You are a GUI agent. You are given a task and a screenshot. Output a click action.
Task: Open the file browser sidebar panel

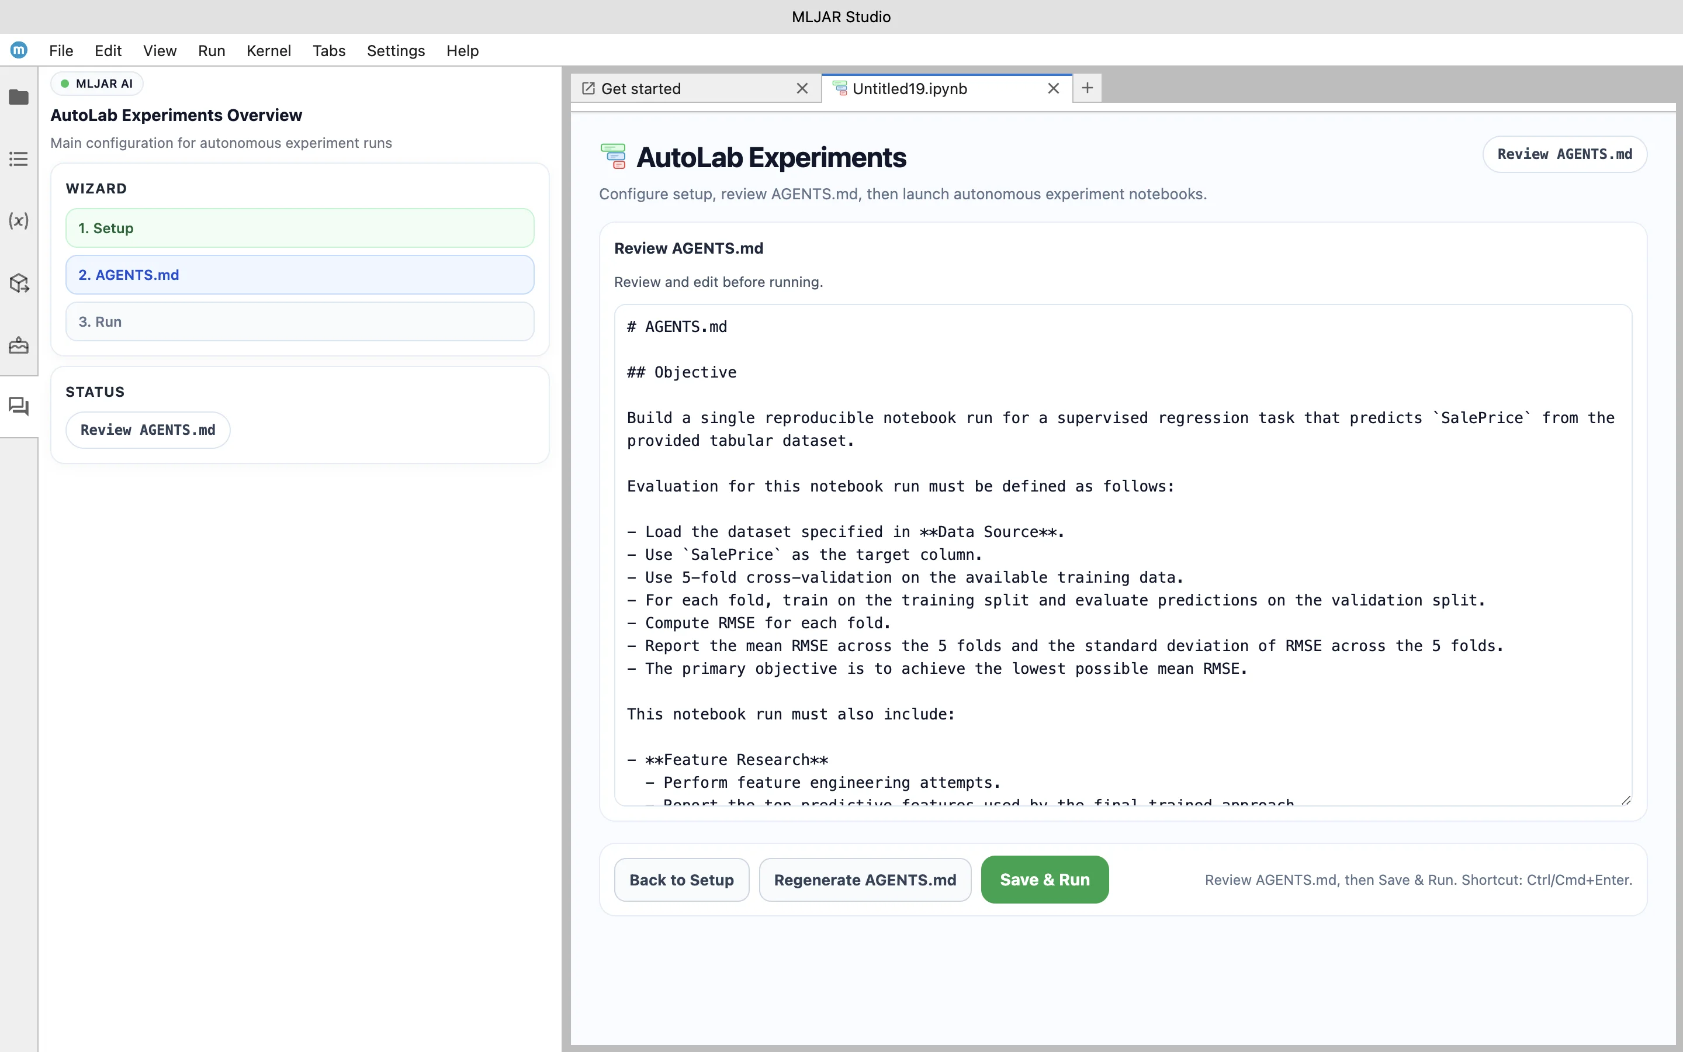click(19, 98)
